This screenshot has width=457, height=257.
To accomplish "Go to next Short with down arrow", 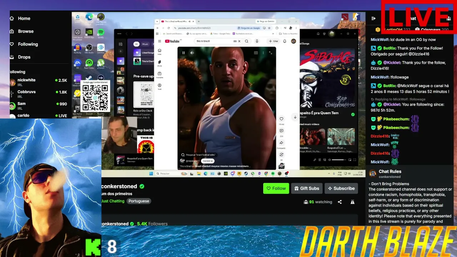I will coord(295,117).
